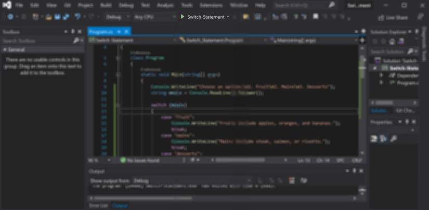Open the File menu
The height and width of the screenshot is (210, 429).
click(x=19, y=6)
